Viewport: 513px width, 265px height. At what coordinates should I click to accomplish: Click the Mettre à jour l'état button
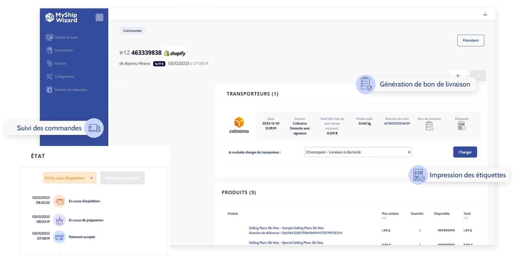tap(122, 178)
